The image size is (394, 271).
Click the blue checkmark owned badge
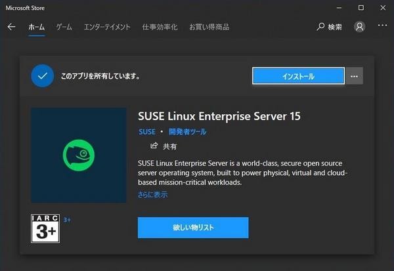tap(43, 76)
